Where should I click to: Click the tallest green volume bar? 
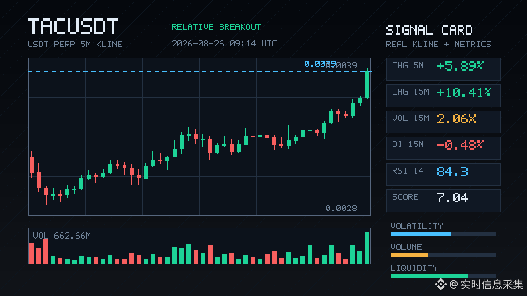click(367, 248)
